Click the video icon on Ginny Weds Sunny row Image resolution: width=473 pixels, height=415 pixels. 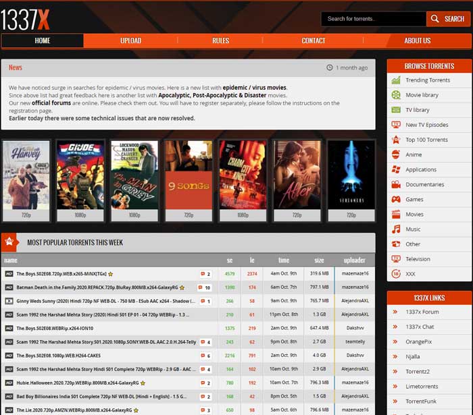(9, 301)
